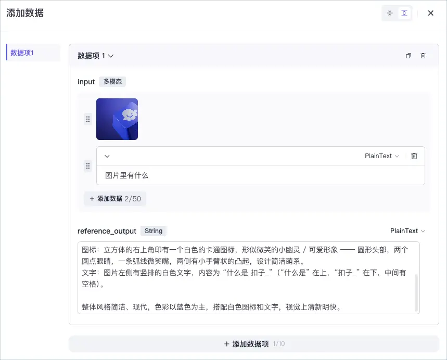Click the reference_output field label
The image size is (447, 360).
(107, 231)
